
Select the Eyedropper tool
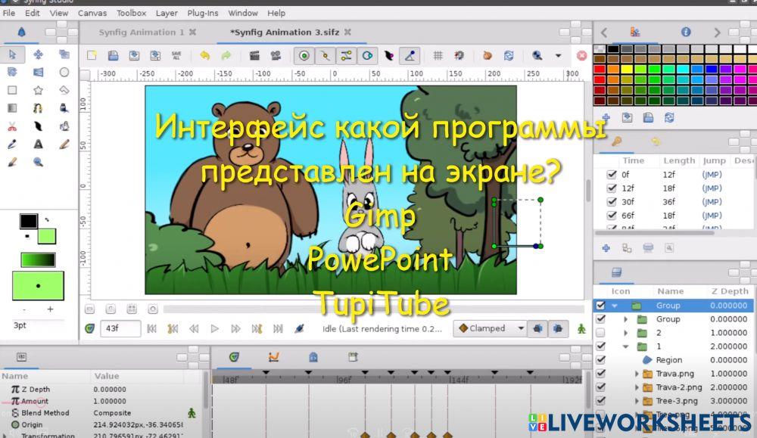(x=13, y=144)
